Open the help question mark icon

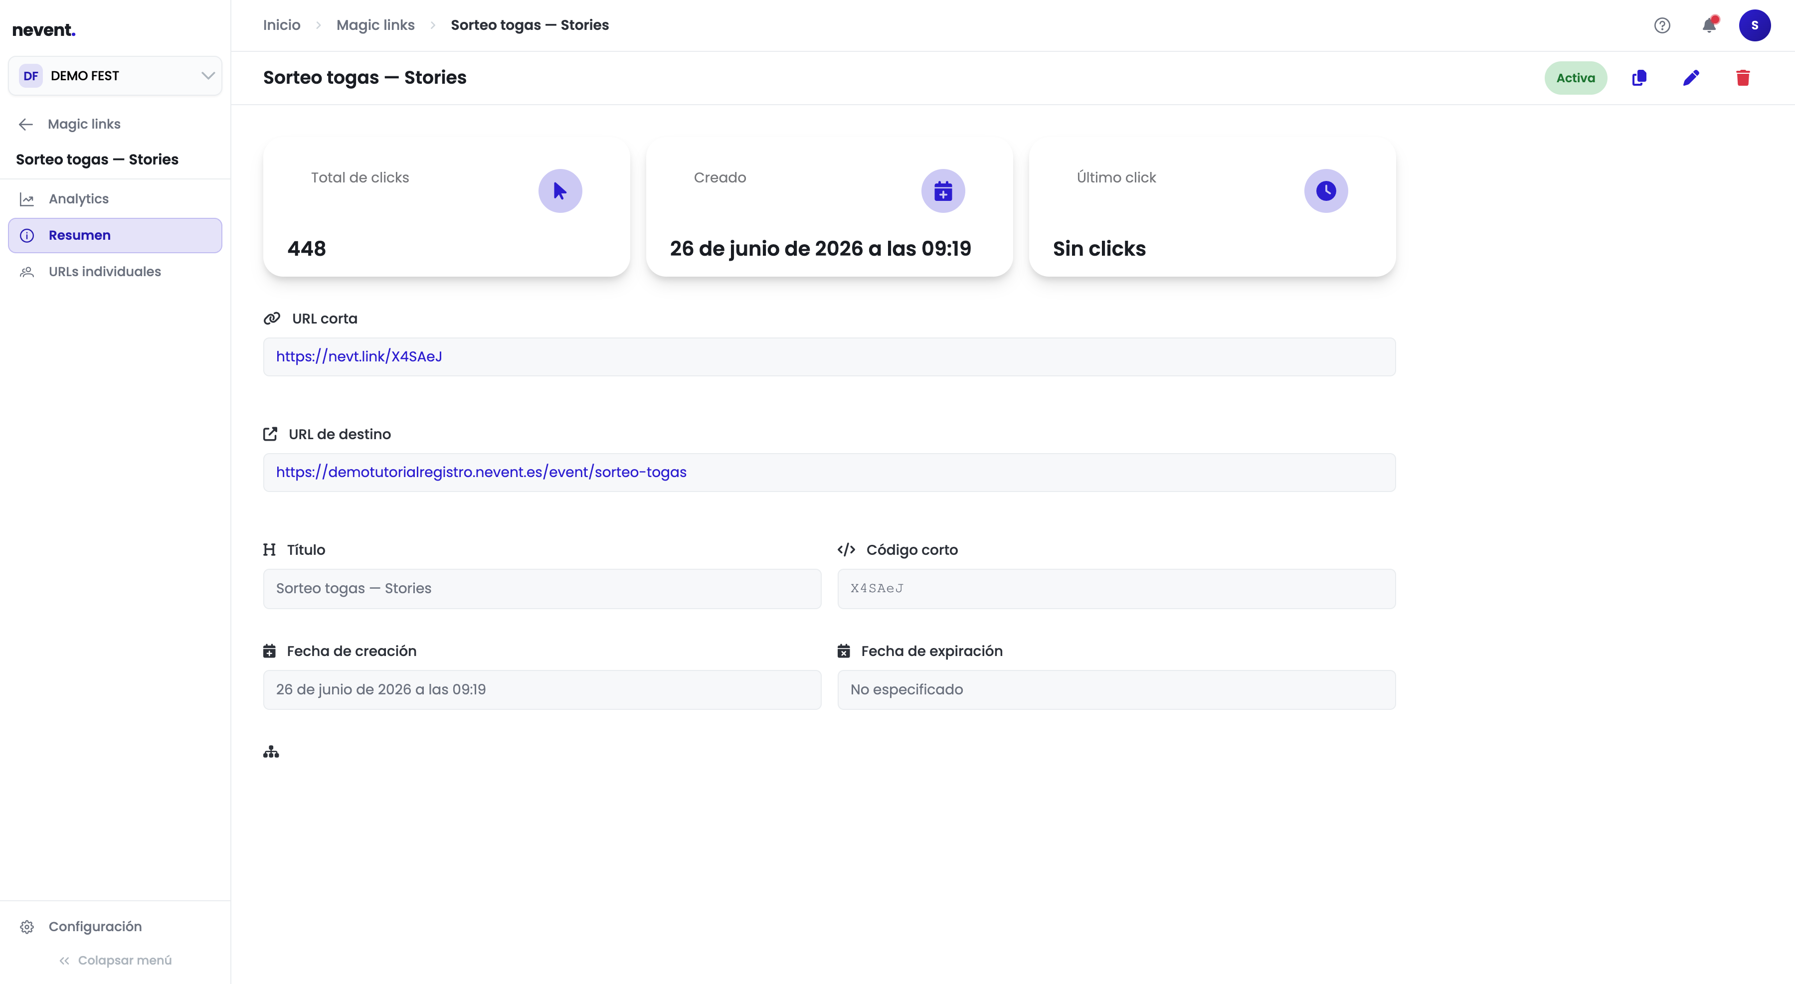coord(1662,26)
